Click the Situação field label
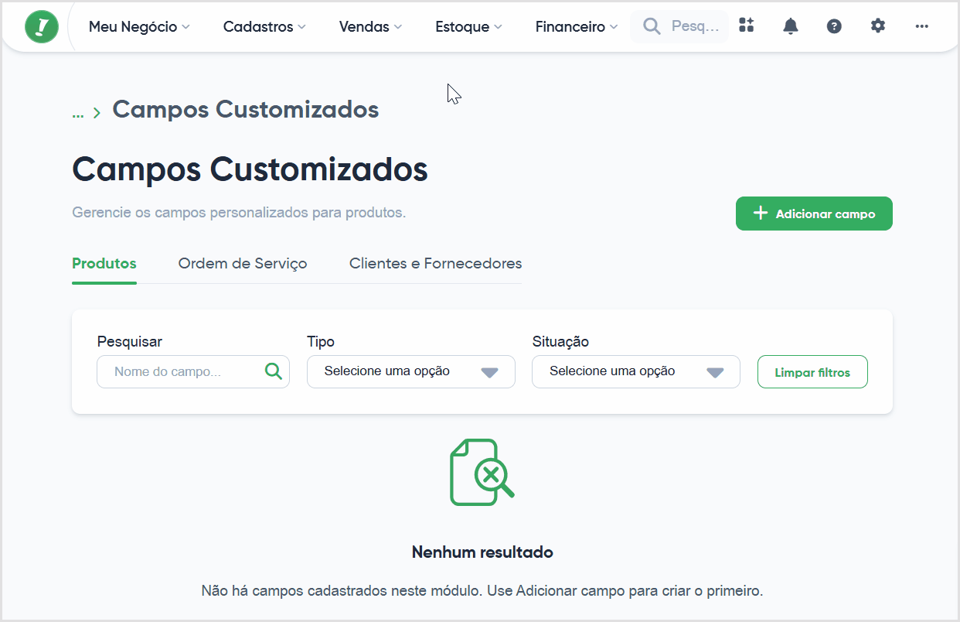Viewport: 960px width, 622px height. [x=560, y=341]
